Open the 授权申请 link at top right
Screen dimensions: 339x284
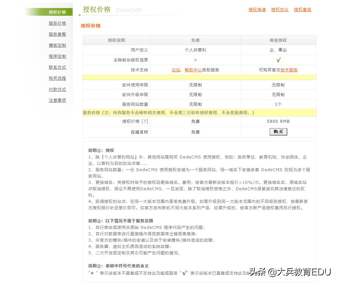(257, 10)
